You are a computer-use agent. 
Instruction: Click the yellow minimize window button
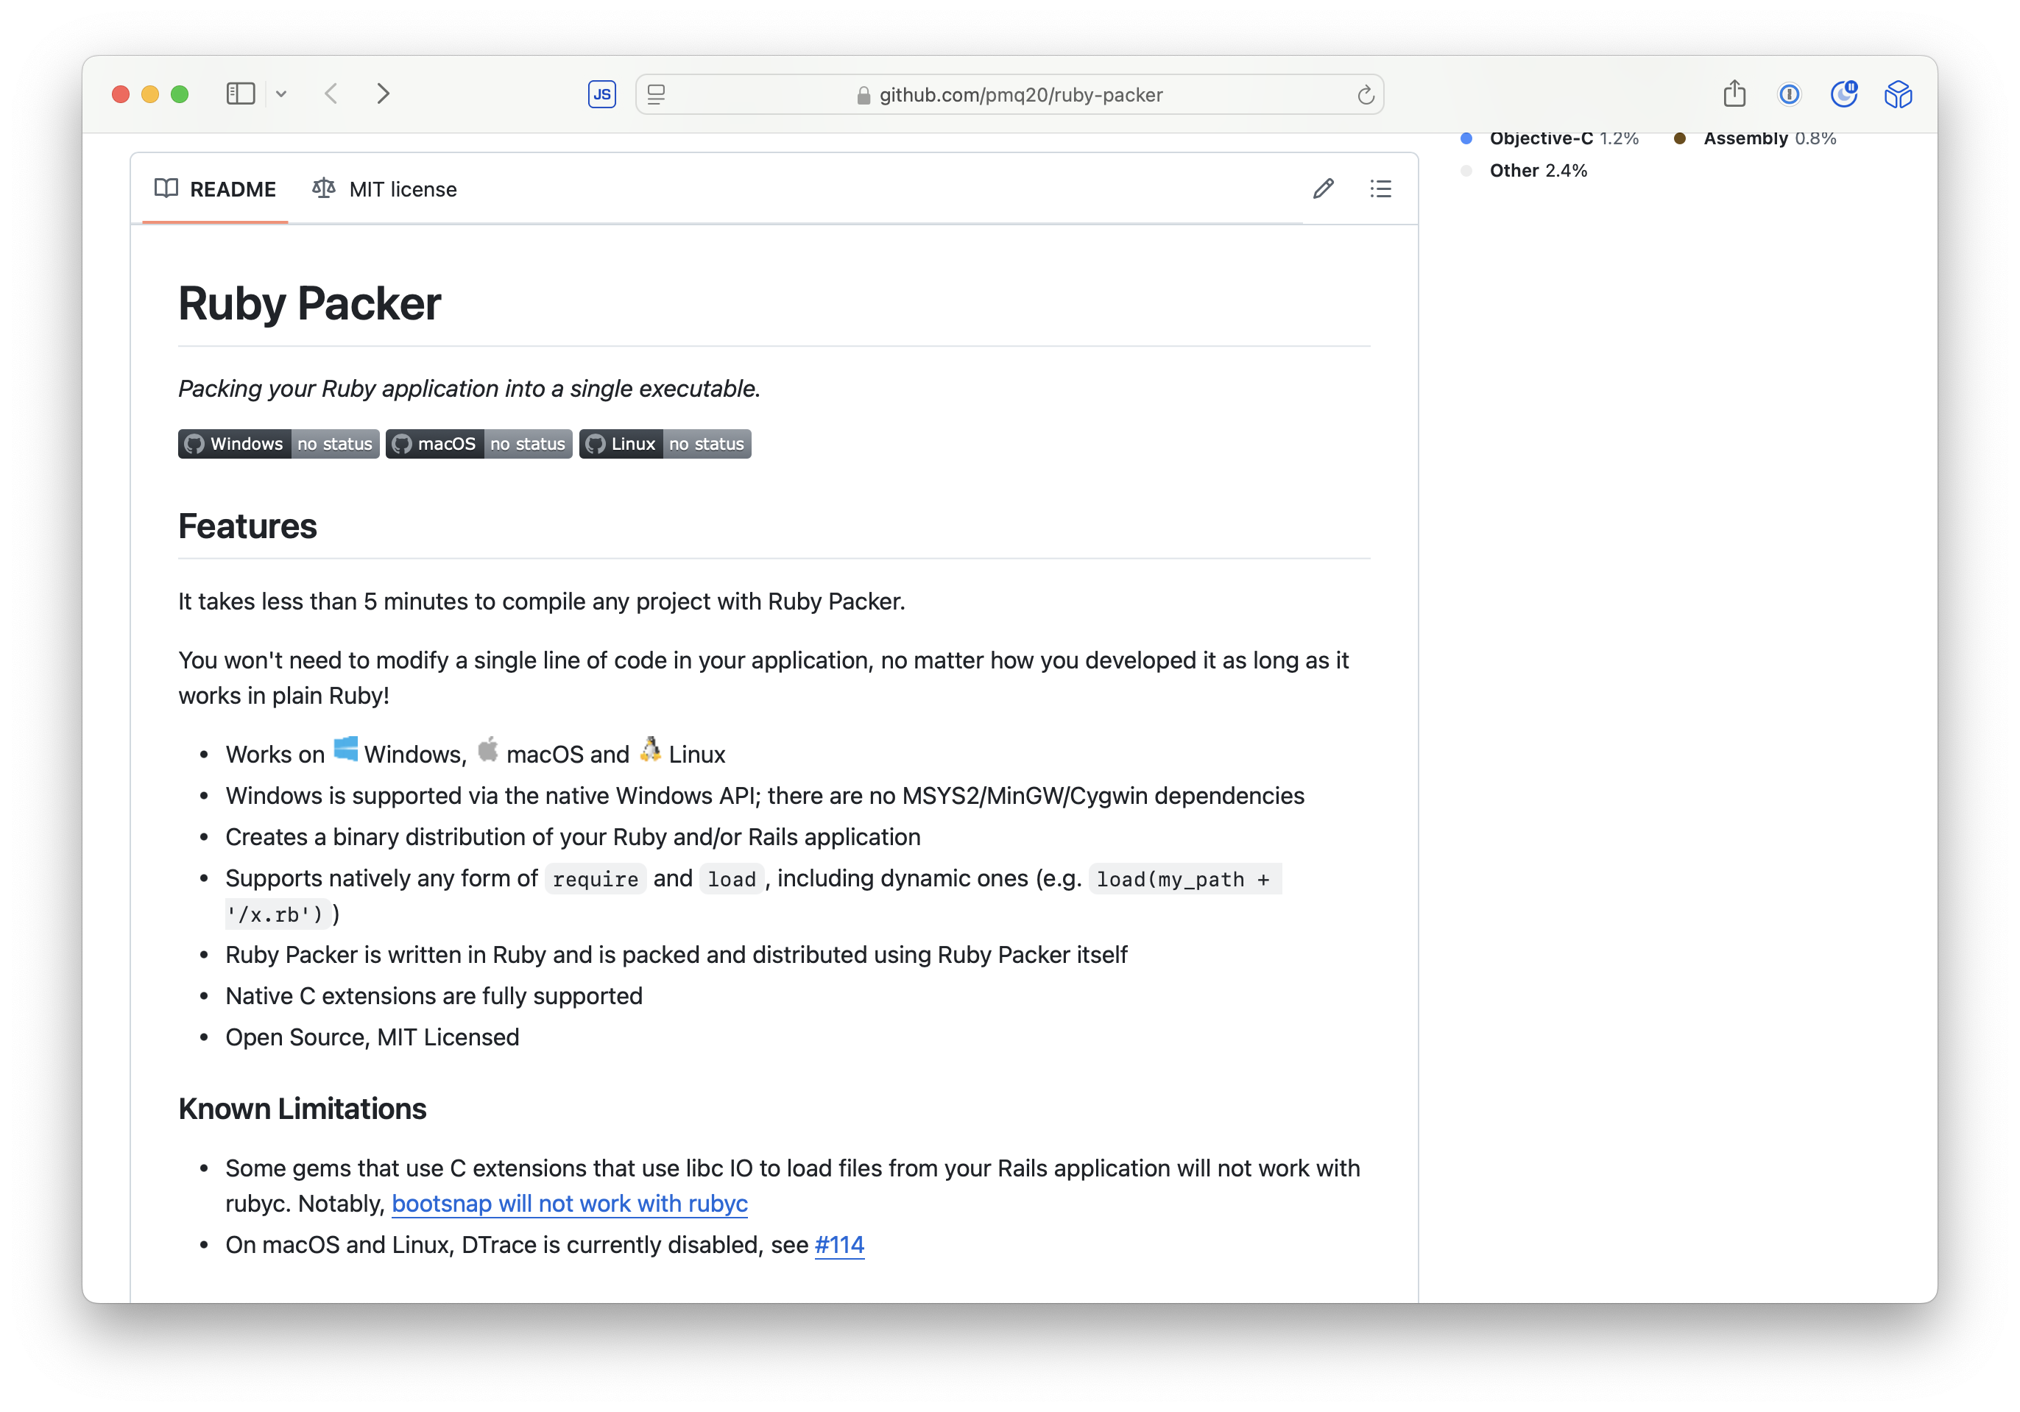click(x=150, y=94)
